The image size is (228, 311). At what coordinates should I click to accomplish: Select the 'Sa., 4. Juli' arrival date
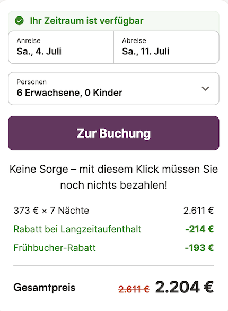coord(39,52)
